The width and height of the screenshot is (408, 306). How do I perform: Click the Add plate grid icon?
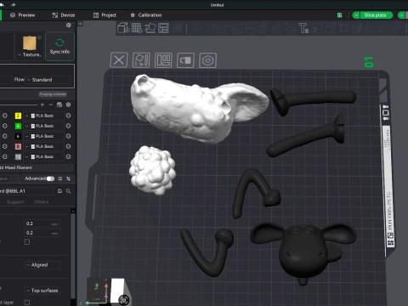point(137,28)
